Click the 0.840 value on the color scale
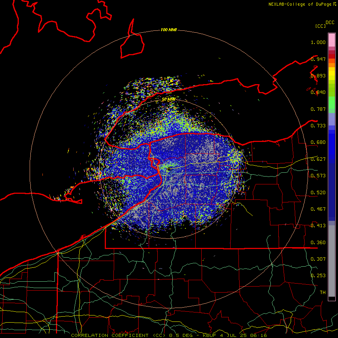The image size is (338, 338). 318,92
